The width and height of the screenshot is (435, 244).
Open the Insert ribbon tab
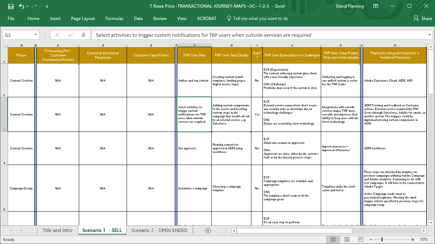click(55, 19)
